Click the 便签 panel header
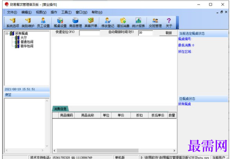 point(27,95)
